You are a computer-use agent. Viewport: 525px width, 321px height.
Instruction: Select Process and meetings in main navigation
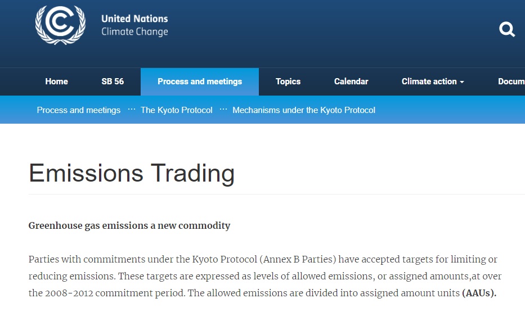200,82
